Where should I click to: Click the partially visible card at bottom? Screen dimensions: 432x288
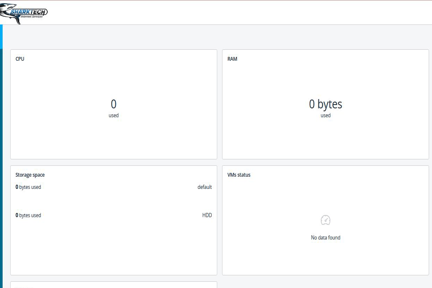[x=113, y=285]
